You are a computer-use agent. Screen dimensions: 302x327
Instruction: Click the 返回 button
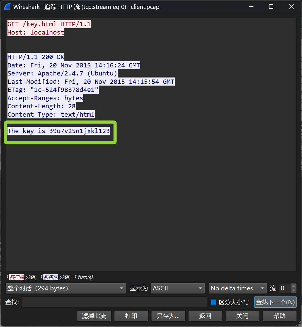pos(205,316)
